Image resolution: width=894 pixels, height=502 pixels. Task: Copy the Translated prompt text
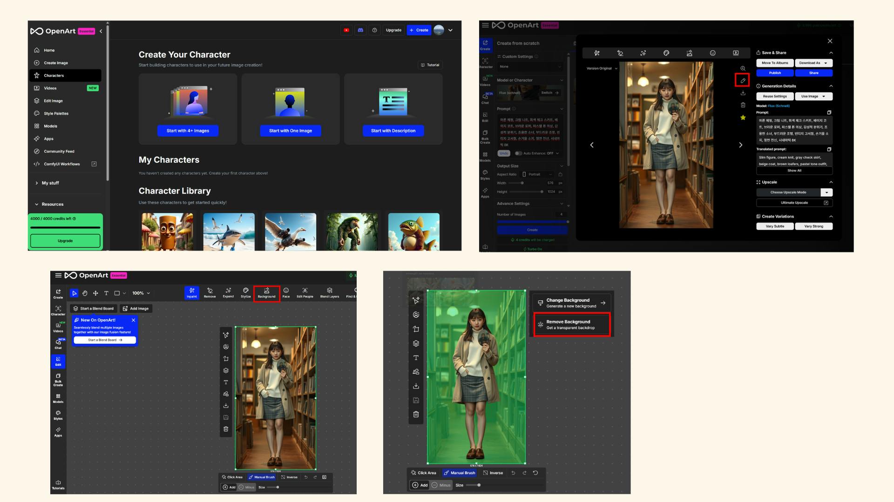tap(829, 149)
